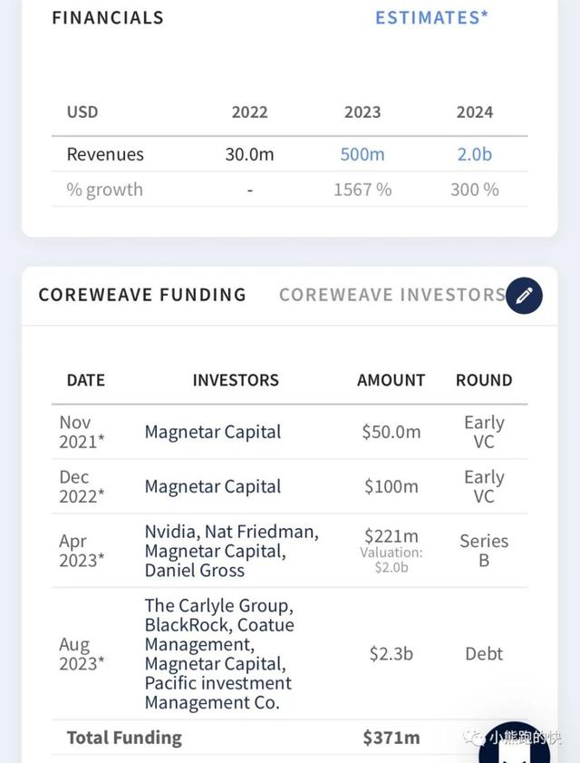
Task: Click the pencil edit icon
Action: coord(524,296)
